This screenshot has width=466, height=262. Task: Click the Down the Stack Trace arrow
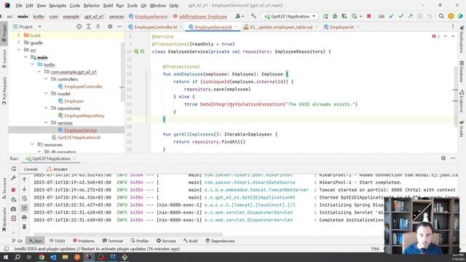[x=24, y=189]
